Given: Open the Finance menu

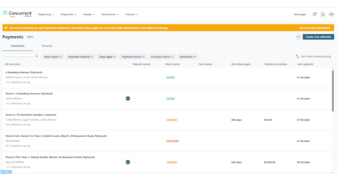Looking at the screenshot, I should (131, 15).
